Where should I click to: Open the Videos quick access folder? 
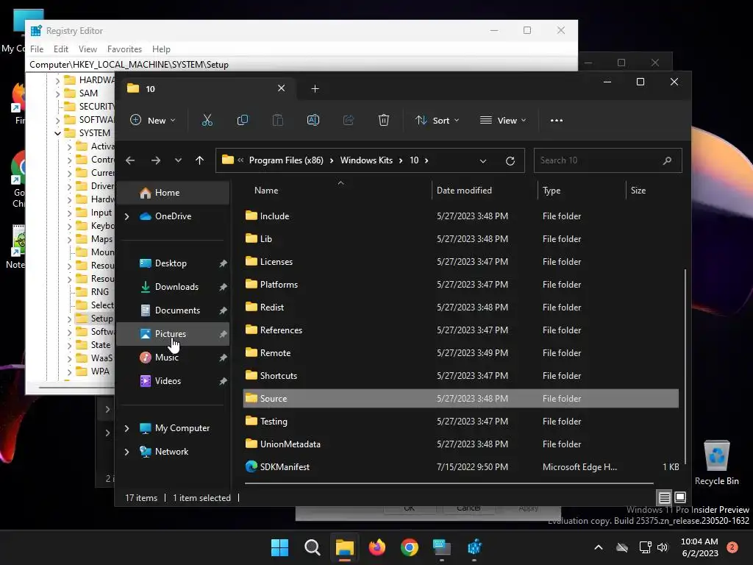pos(173,381)
